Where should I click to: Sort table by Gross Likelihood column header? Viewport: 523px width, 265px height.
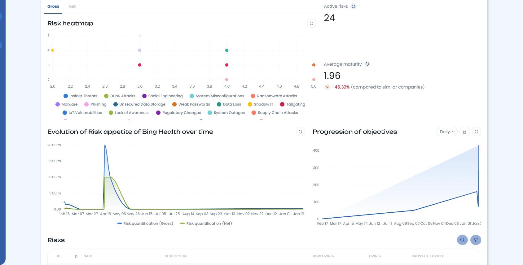point(427,256)
